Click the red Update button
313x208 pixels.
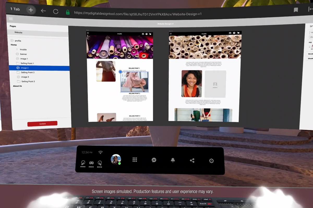42,124
